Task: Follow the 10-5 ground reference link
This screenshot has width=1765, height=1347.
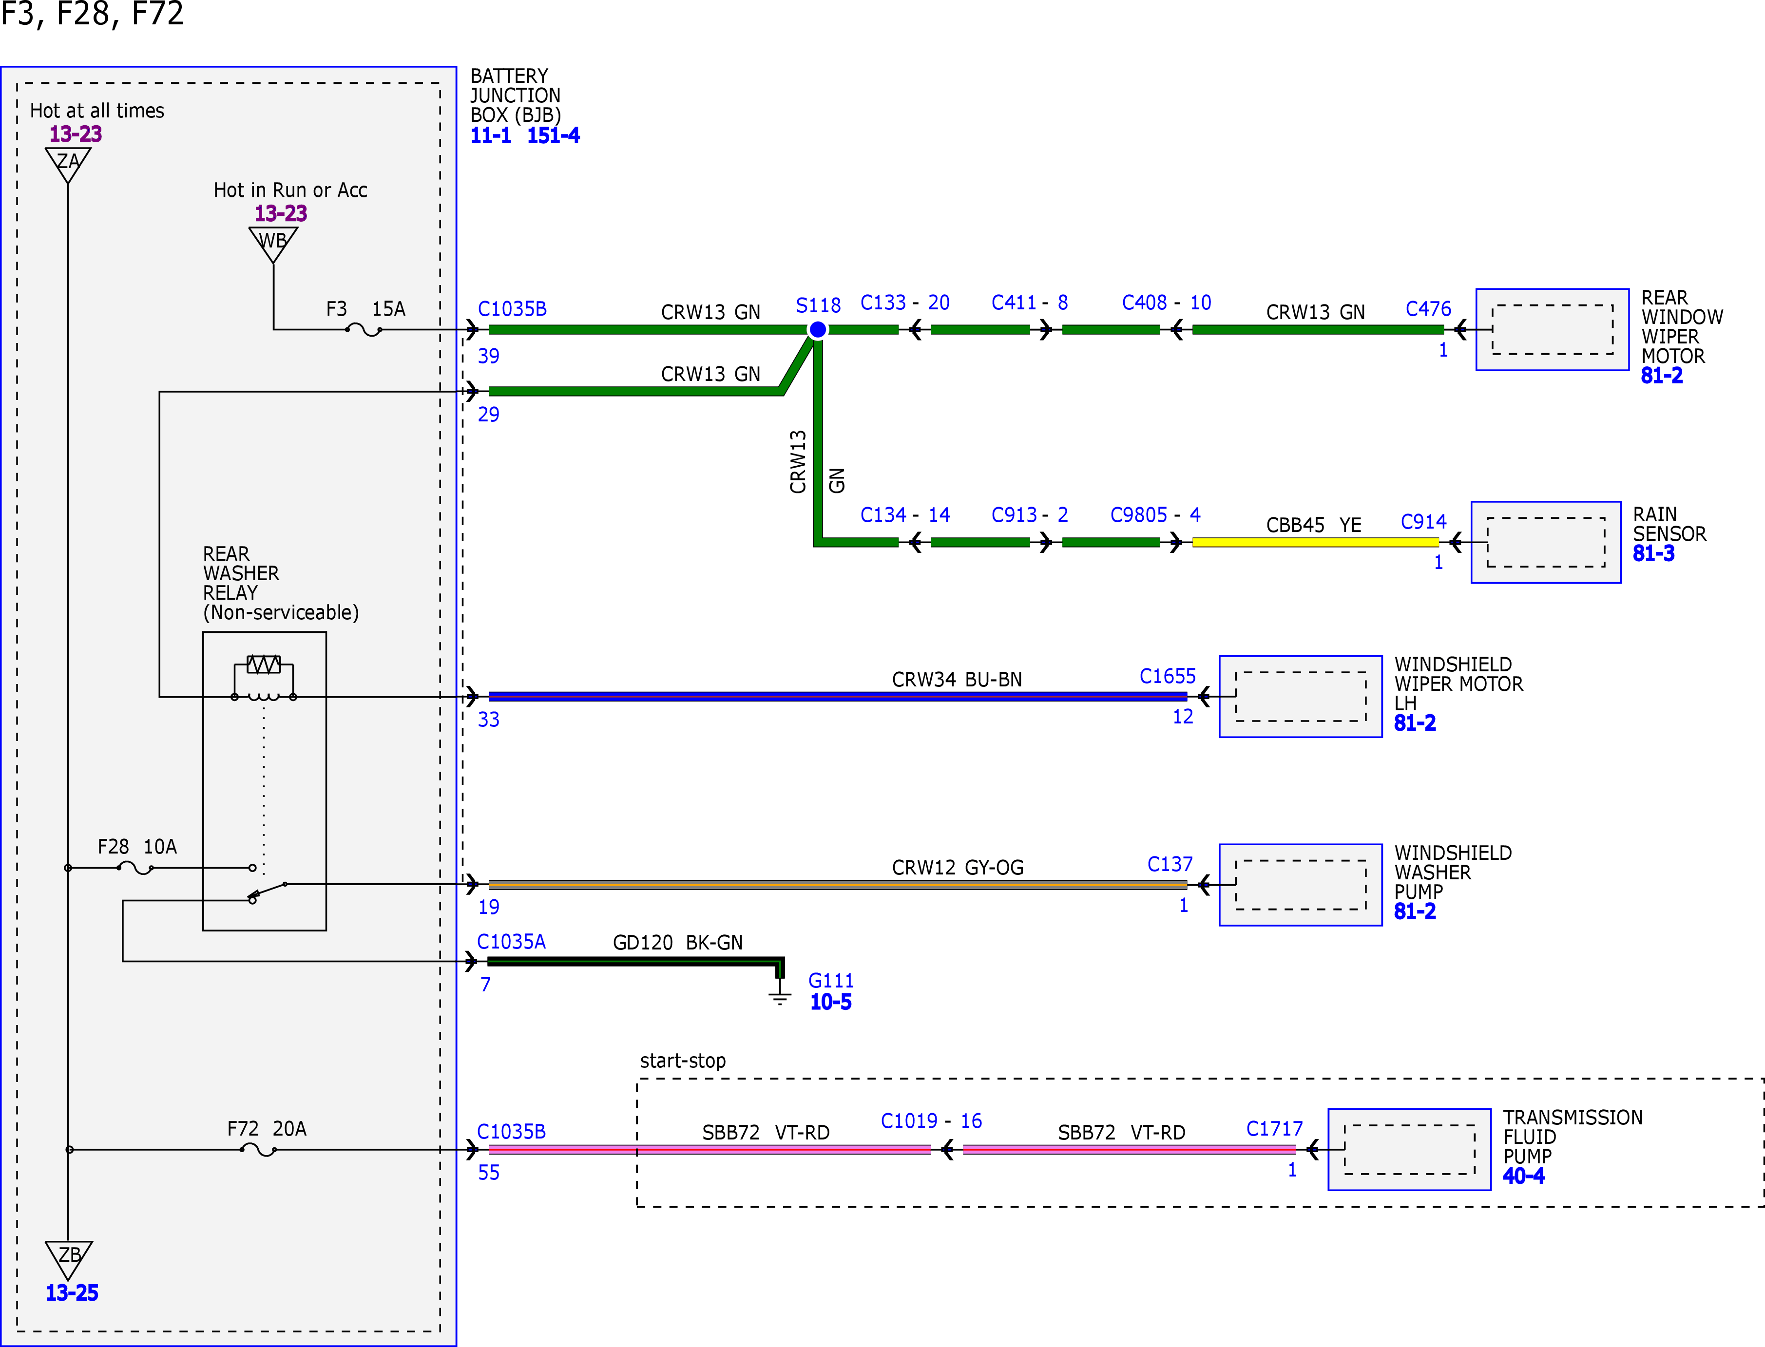Action: tap(831, 1002)
